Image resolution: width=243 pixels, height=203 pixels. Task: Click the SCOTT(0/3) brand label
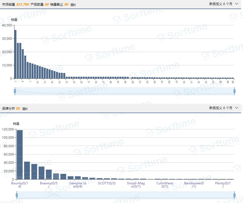tap(107, 183)
